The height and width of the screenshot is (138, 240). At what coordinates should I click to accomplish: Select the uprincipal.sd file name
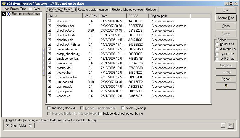pos(65,91)
